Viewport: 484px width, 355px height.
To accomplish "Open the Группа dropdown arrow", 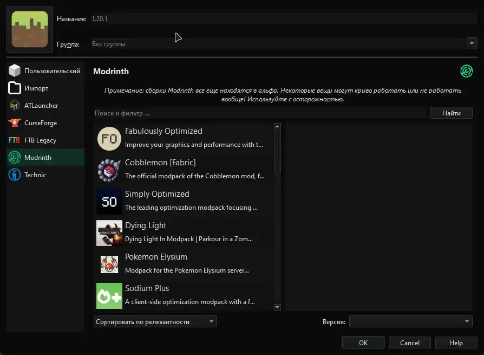I will point(472,43).
